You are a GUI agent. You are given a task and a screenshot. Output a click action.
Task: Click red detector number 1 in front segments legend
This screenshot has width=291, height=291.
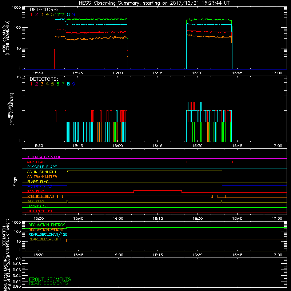(x=31, y=15)
